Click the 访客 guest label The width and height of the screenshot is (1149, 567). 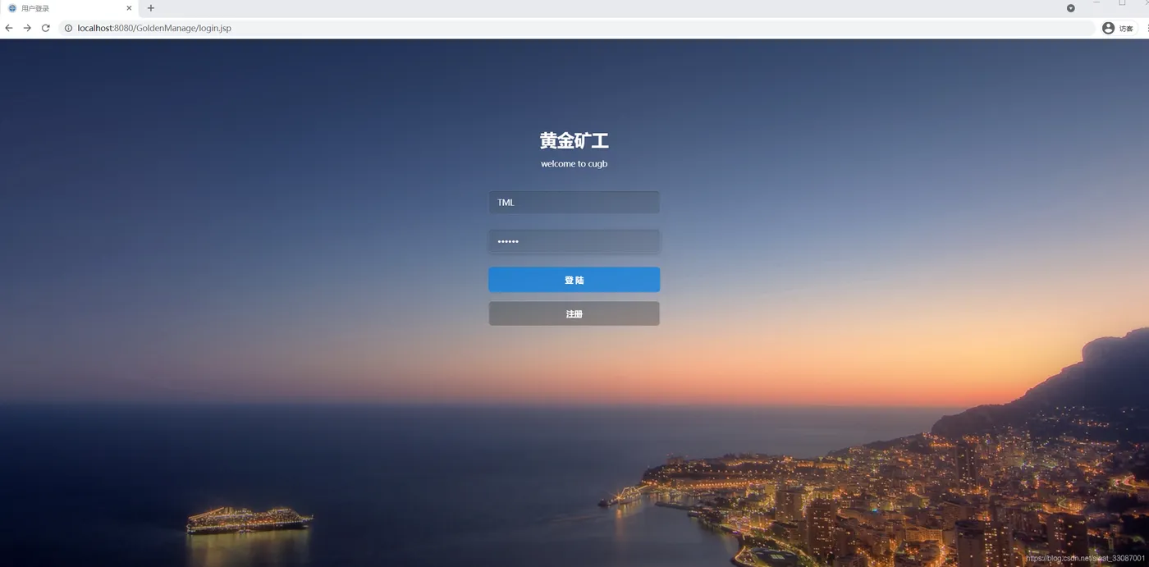point(1126,28)
